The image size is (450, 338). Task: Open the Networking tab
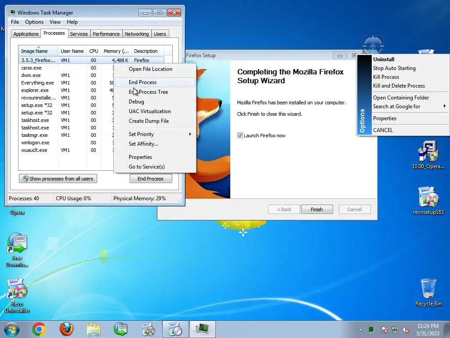(x=137, y=34)
